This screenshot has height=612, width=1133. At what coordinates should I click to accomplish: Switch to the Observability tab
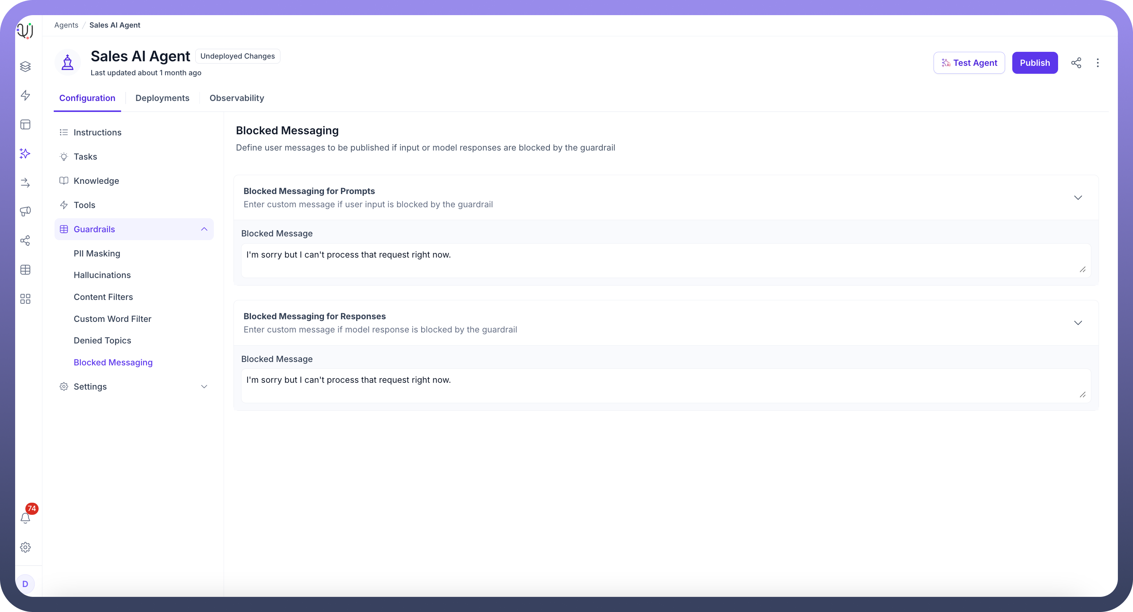click(x=237, y=98)
